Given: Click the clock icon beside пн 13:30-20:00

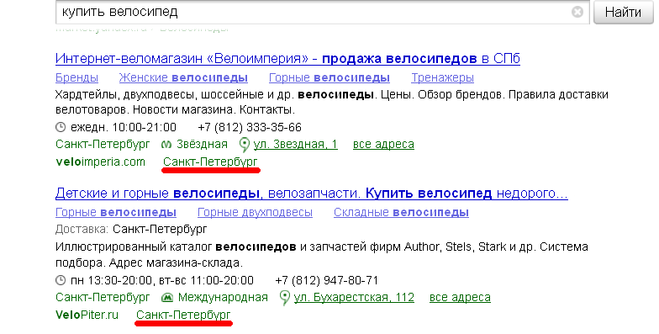Looking at the screenshot, I should pos(61,280).
